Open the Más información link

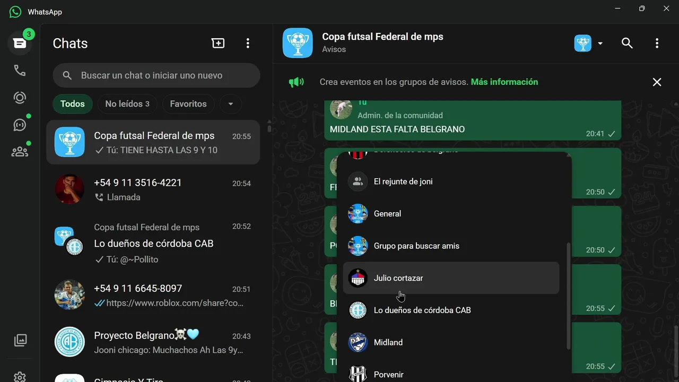click(504, 82)
